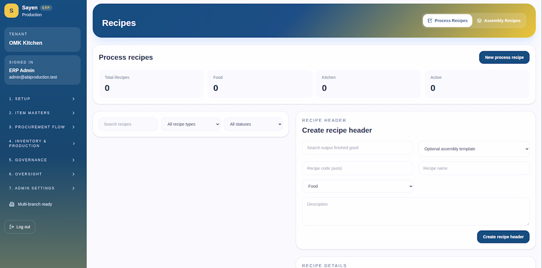Click the Multi-branch ready label
The image size is (542, 268).
(35, 204)
